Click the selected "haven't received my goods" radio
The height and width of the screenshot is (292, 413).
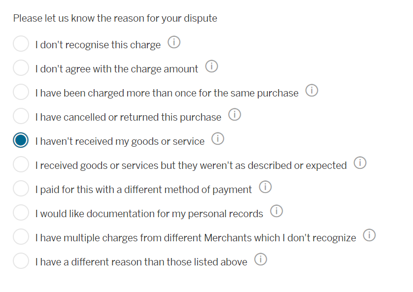(x=21, y=140)
